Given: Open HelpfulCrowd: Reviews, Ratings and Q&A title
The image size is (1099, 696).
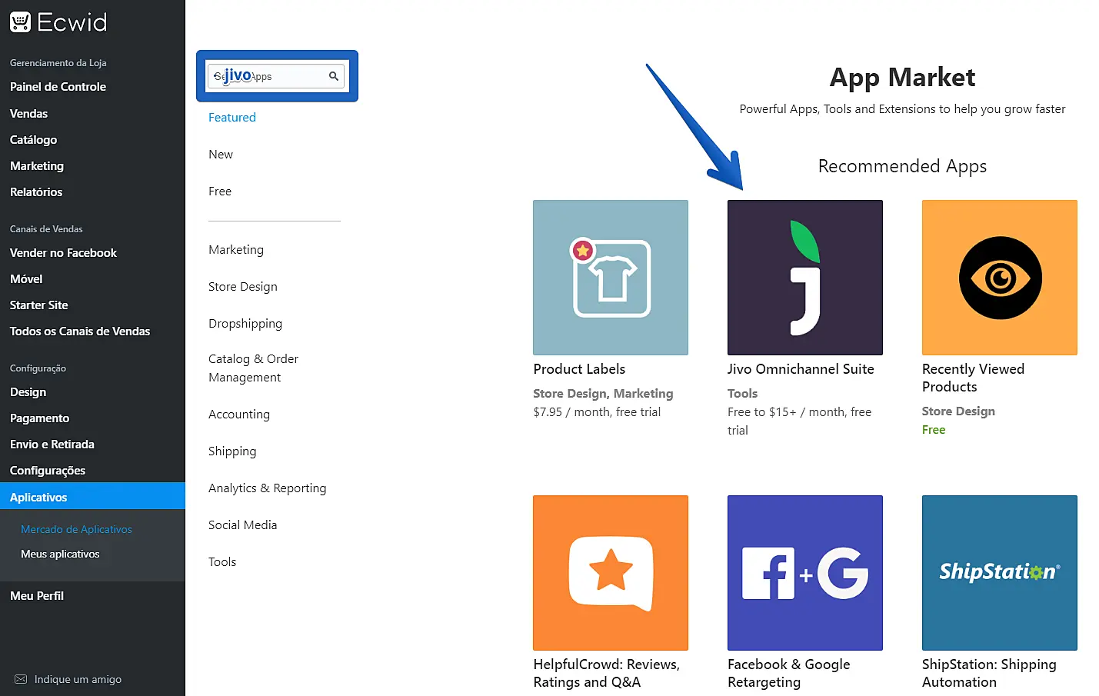Looking at the screenshot, I should point(607,673).
